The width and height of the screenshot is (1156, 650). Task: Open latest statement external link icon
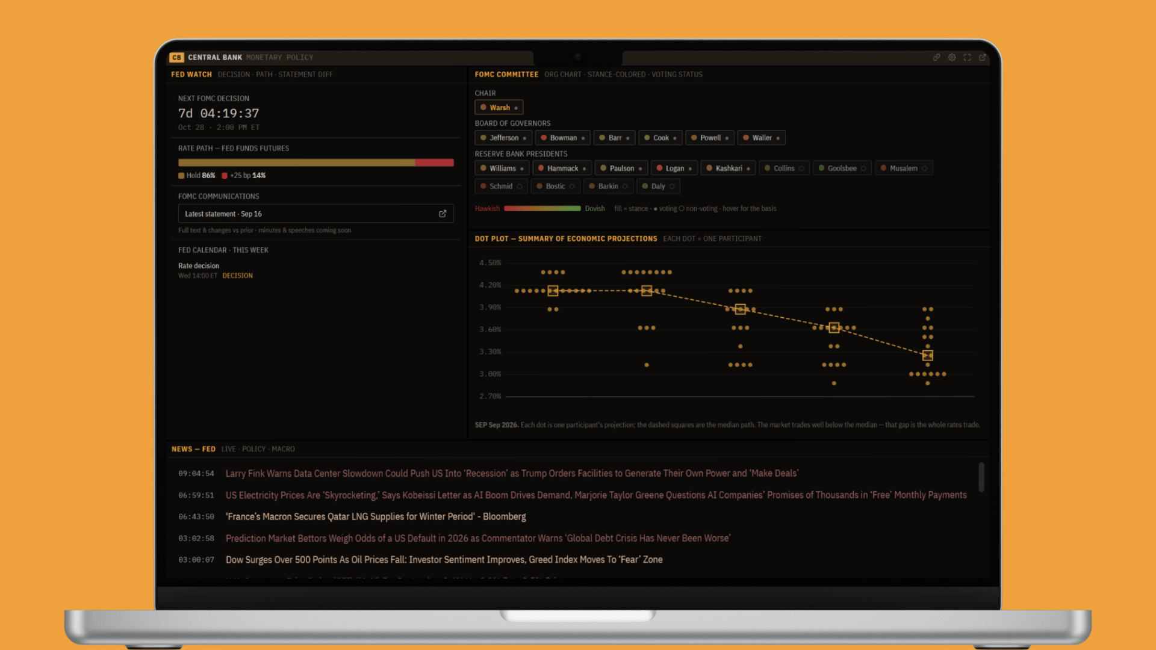(x=443, y=214)
